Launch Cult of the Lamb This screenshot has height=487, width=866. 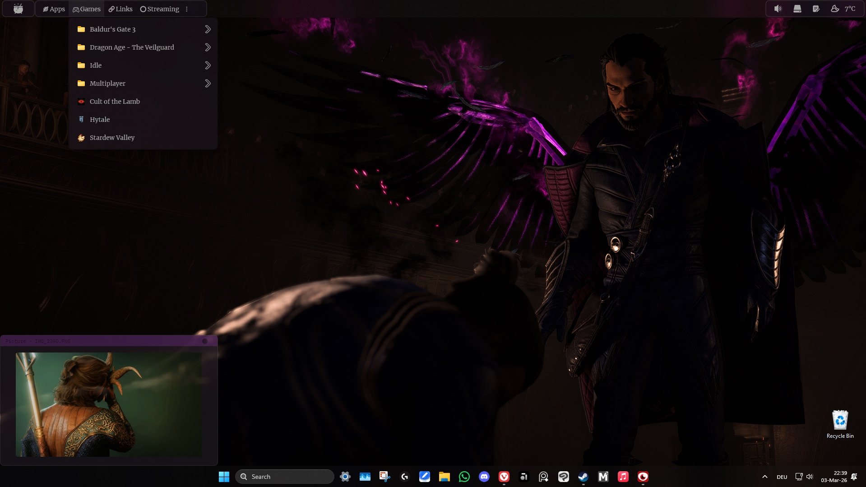point(115,102)
